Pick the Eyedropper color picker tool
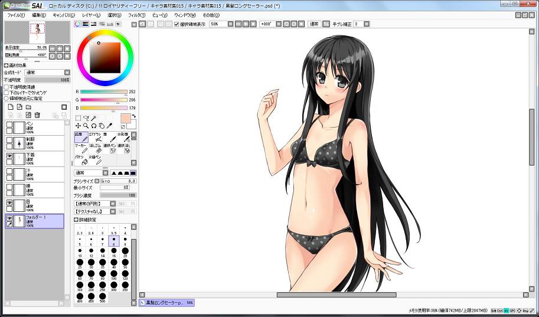This screenshot has width=539, height=317. tap(110, 126)
